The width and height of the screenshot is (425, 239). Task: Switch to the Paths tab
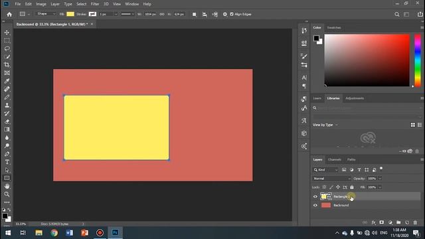coord(351,159)
